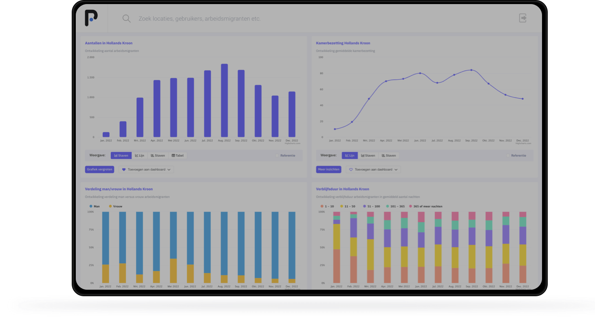Open Toevoegen aan dashboard dropdown under Kamerbezetting

coord(373,169)
